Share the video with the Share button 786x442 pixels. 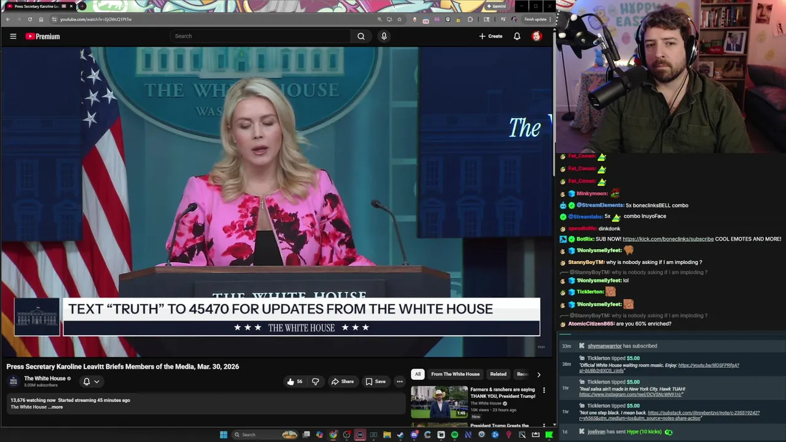click(343, 381)
